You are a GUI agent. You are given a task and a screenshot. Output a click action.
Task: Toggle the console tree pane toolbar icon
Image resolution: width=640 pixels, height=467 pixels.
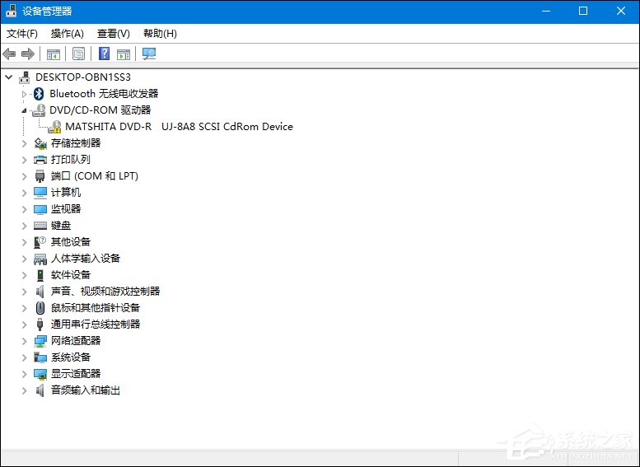54,54
